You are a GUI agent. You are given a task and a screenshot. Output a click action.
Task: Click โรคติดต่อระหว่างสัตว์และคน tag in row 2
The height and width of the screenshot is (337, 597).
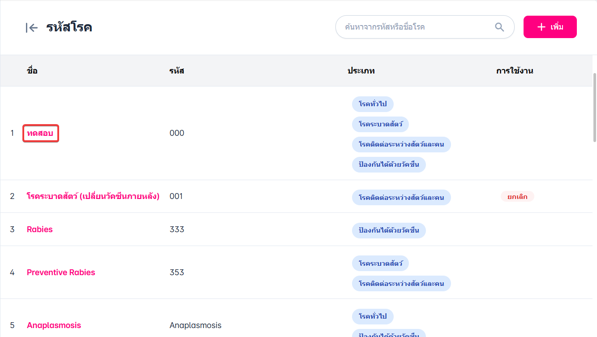pyautogui.click(x=401, y=198)
